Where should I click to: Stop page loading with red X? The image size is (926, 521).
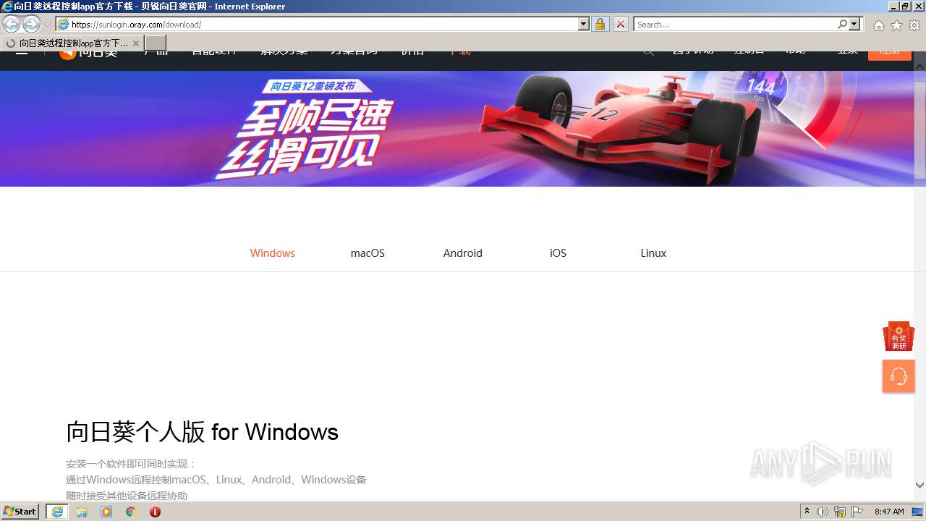[x=621, y=24]
